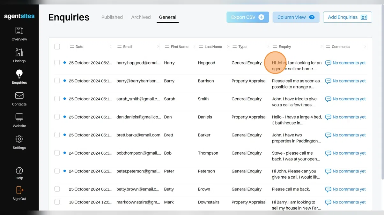Click the Add Enquiries button

coord(347,17)
